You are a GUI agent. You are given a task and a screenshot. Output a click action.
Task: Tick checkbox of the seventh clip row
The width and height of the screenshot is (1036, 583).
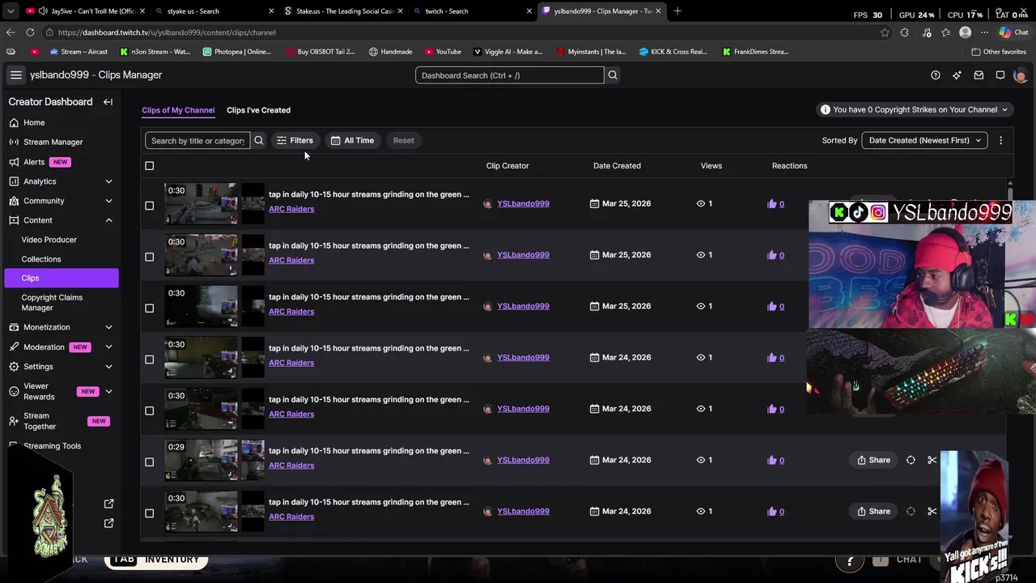[149, 513]
